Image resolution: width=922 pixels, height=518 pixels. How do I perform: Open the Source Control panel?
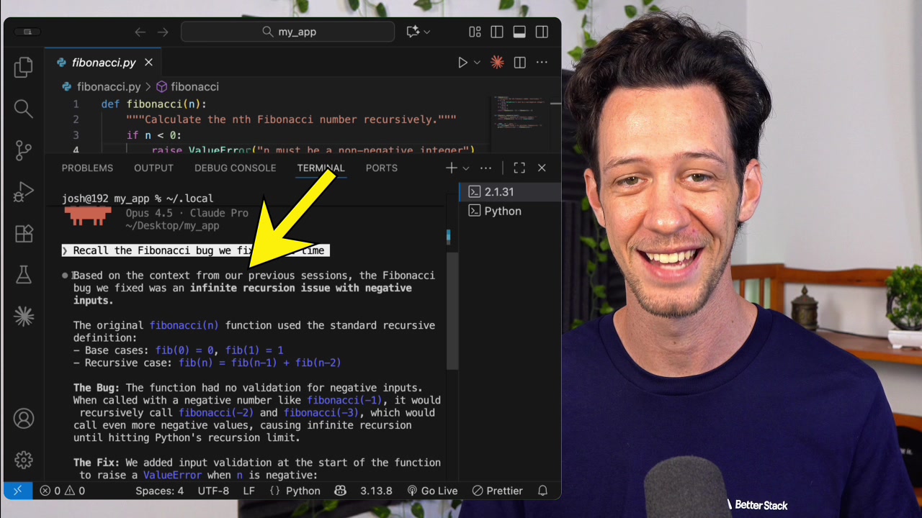pos(23,150)
